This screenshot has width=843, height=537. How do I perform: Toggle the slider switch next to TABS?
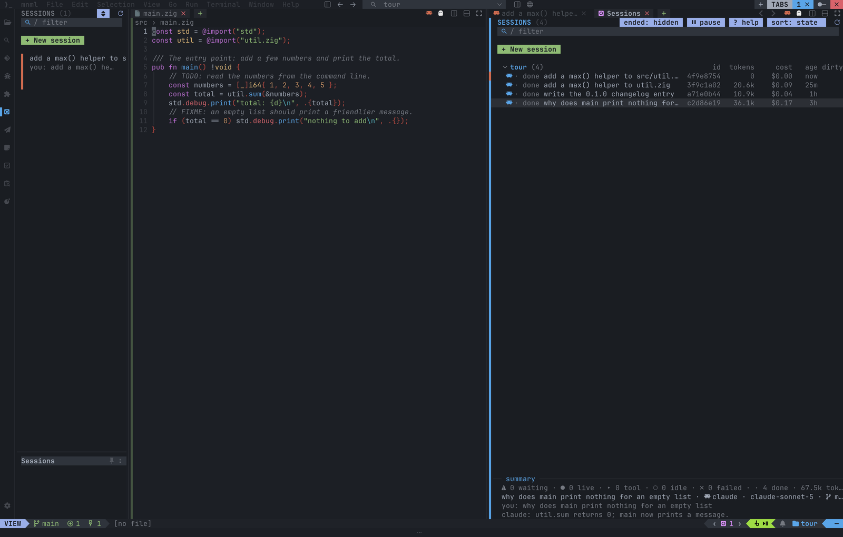click(x=822, y=5)
